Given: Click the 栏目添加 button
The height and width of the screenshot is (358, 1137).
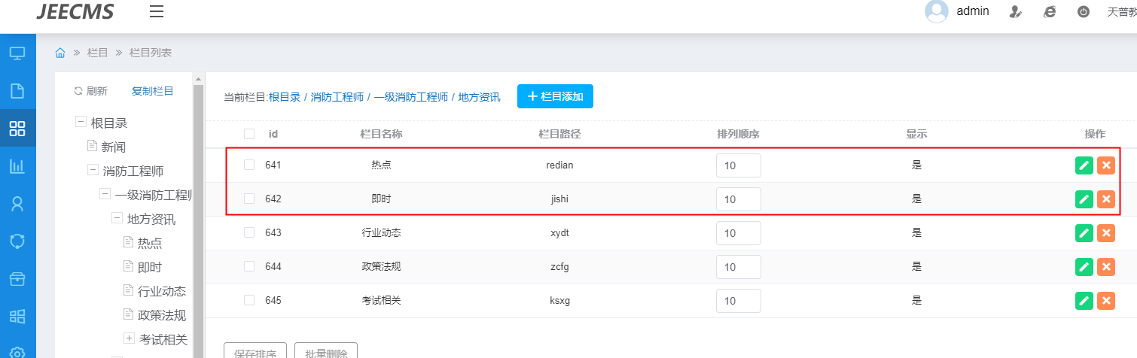Looking at the screenshot, I should pos(555,96).
